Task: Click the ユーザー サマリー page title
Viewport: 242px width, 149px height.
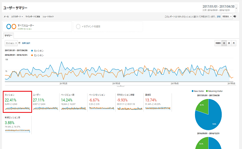Action: pos(15,8)
